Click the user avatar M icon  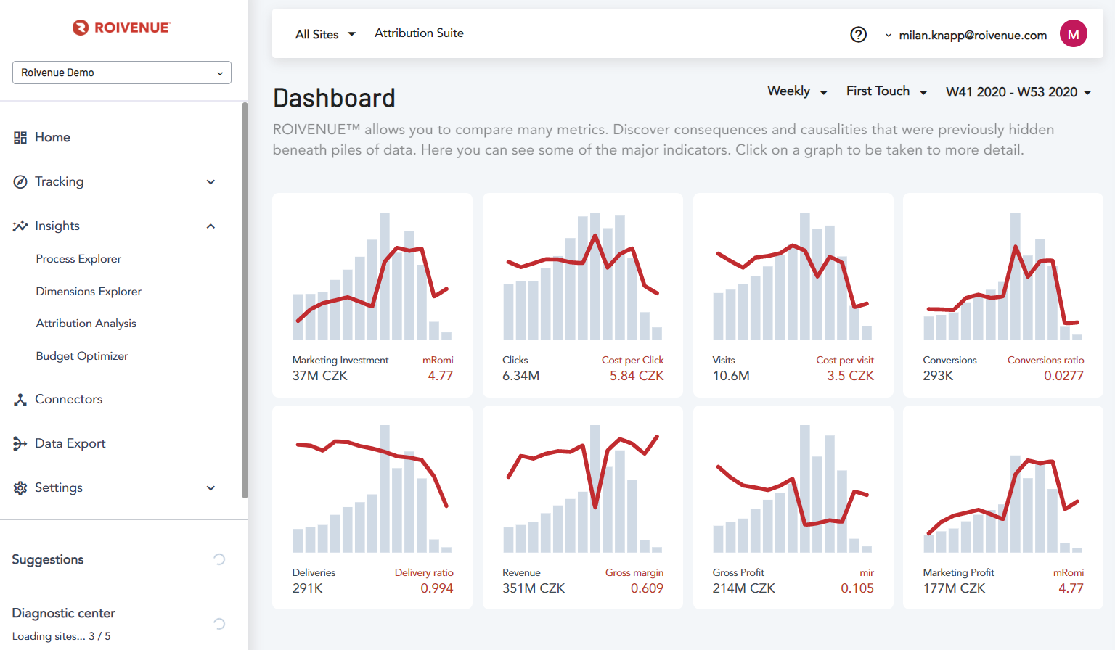[x=1073, y=34]
